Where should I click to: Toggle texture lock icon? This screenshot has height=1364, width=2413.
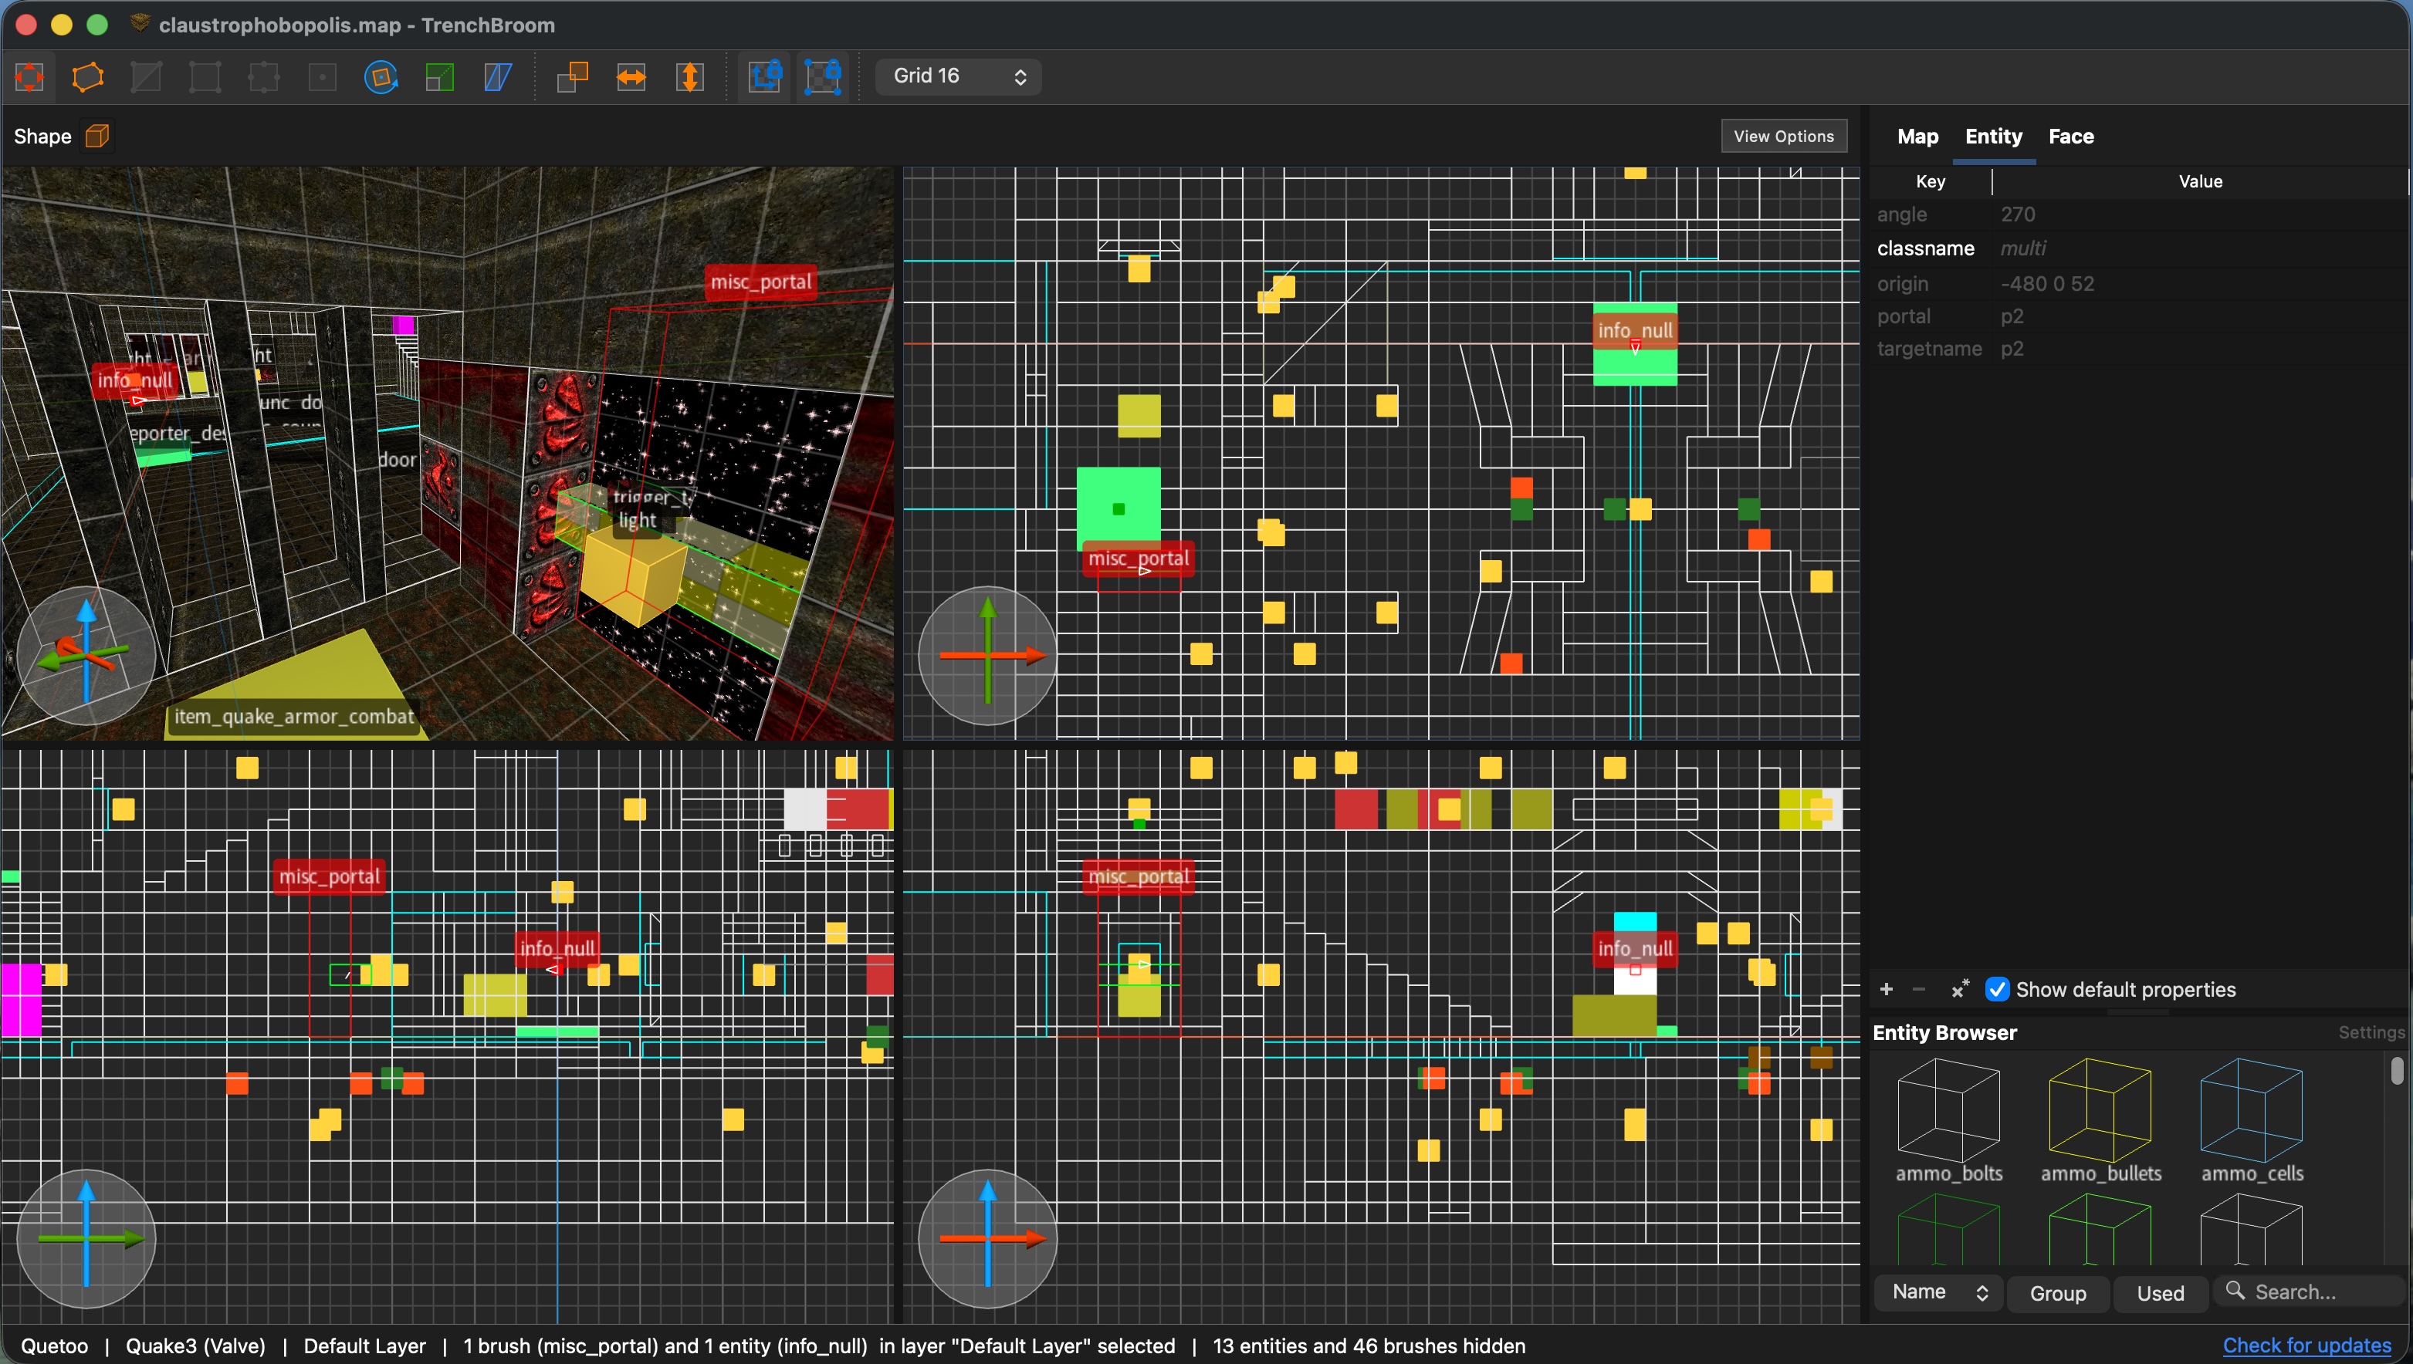[765, 77]
